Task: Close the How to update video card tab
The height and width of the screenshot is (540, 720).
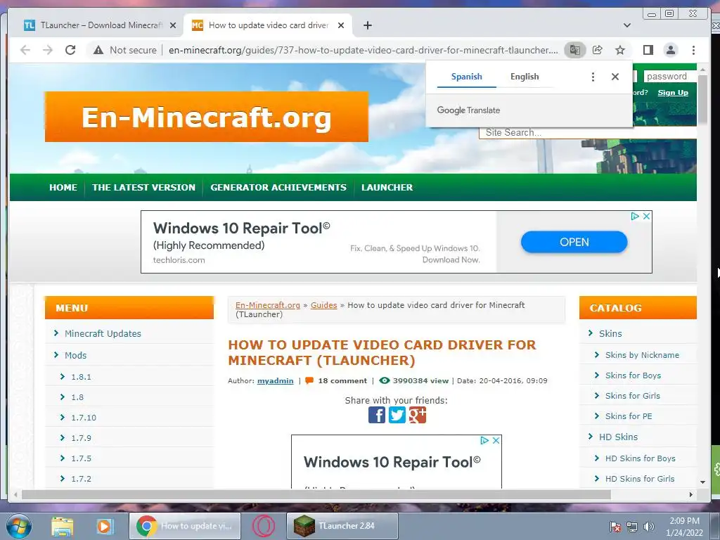Action: (x=341, y=25)
